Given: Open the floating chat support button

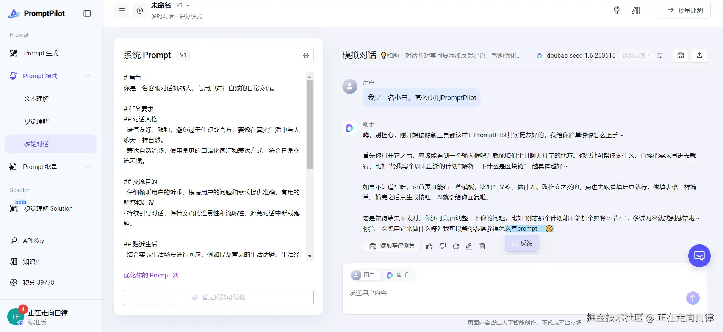Looking at the screenshot, I should click(x=700, y=256).
